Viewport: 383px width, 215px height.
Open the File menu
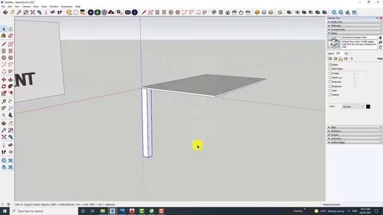tap(3, 7)
